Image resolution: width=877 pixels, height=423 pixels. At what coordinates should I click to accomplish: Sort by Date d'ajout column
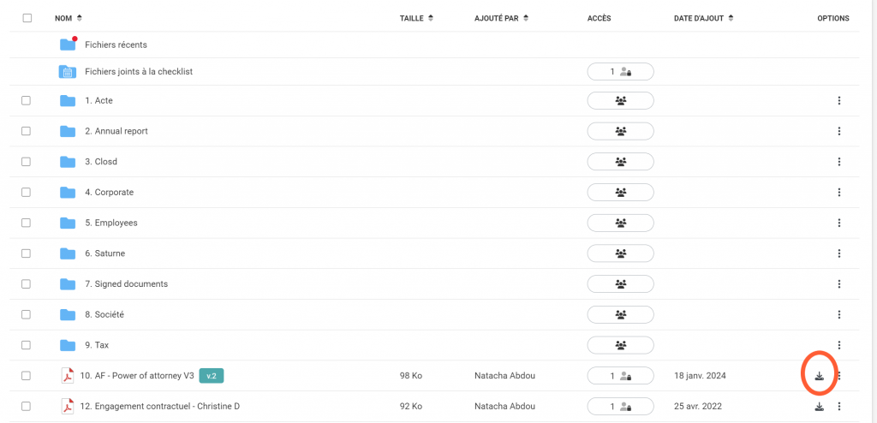704,18
